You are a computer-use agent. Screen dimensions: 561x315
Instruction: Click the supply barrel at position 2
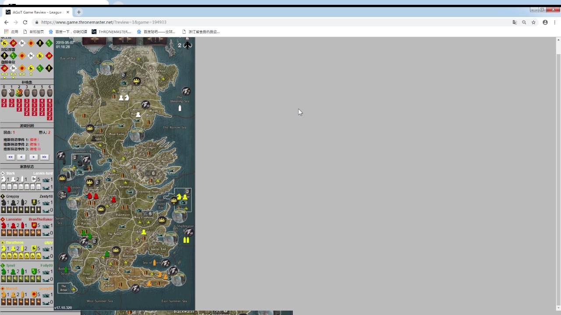[19, 93]
